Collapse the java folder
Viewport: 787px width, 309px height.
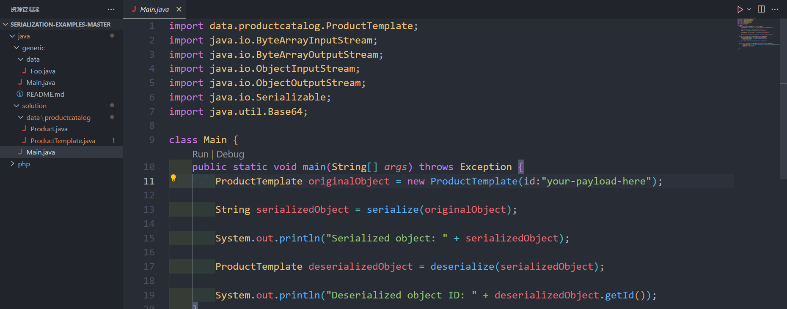[x=24, y=36]
